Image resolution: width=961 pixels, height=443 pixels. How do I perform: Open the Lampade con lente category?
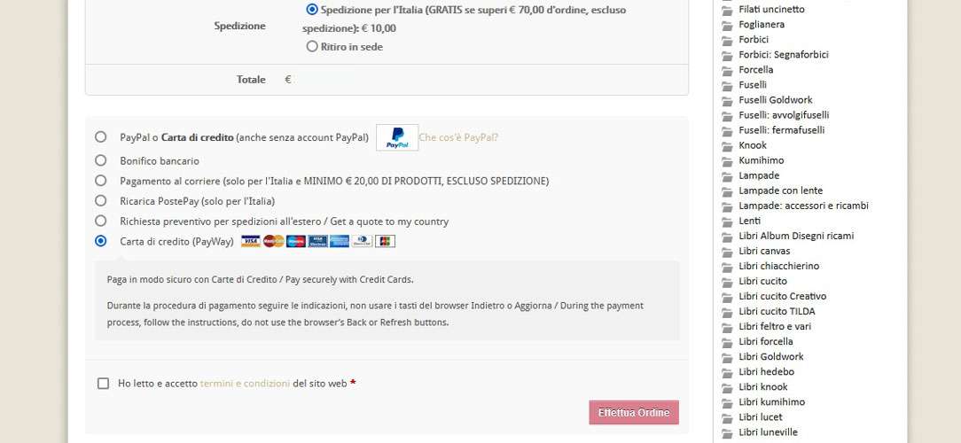coord(780,190)
